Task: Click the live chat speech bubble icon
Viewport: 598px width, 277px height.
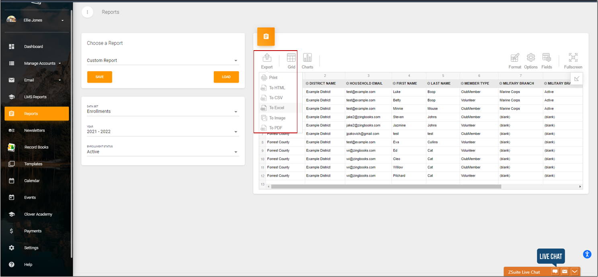Action: [x=555, y=272]
